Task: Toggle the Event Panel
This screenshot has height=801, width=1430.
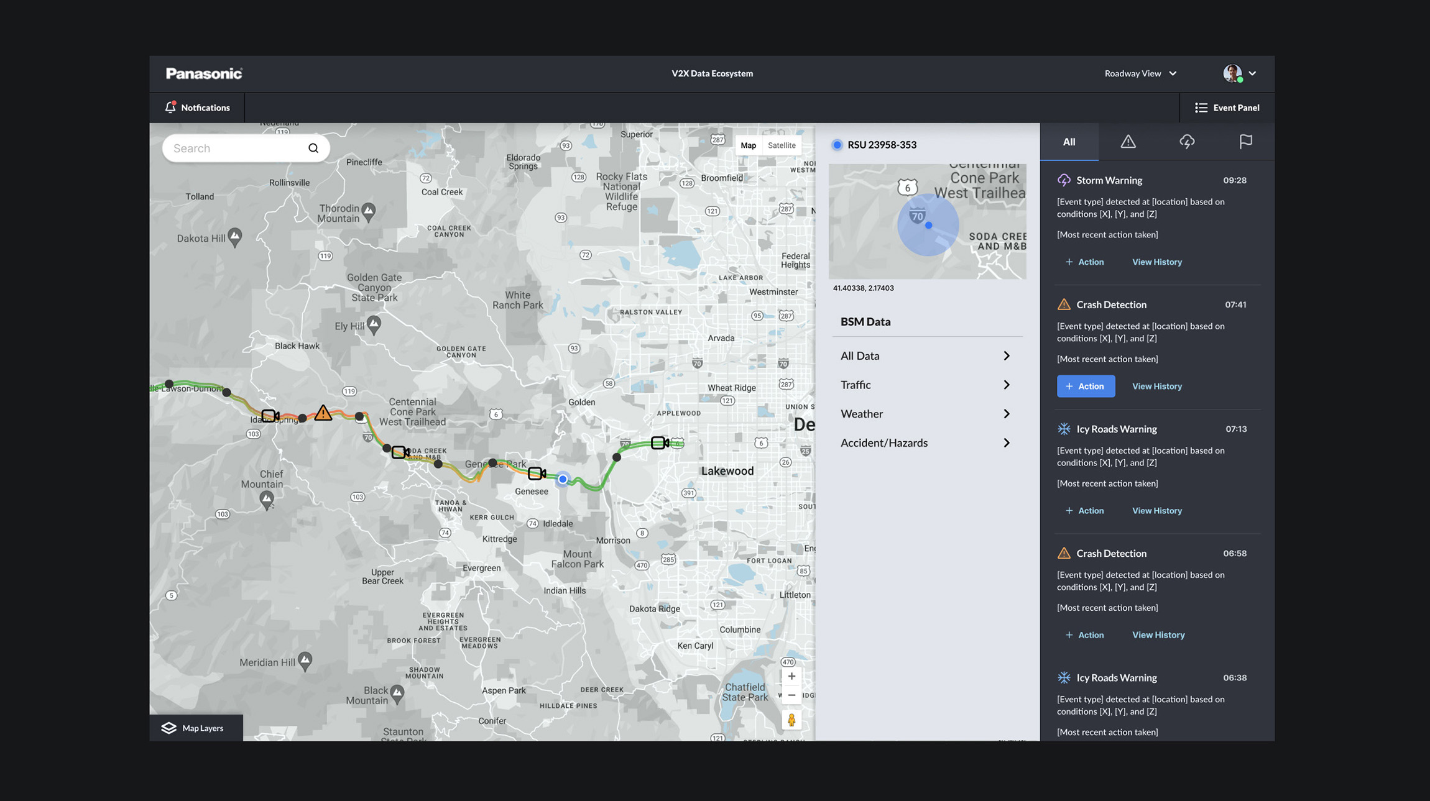Action: point(1227,108)
